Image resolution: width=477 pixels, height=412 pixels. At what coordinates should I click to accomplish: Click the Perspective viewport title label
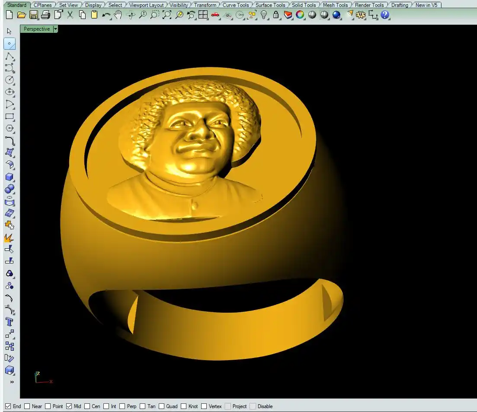coord(36,29)
